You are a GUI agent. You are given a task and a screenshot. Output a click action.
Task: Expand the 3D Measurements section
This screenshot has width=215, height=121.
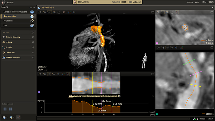pos(33,58)
